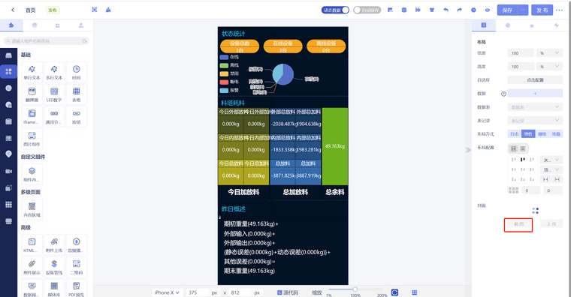This screenshot has height=297, width=571.
Task: Select 栅格 layout mode
Action: 542,133
